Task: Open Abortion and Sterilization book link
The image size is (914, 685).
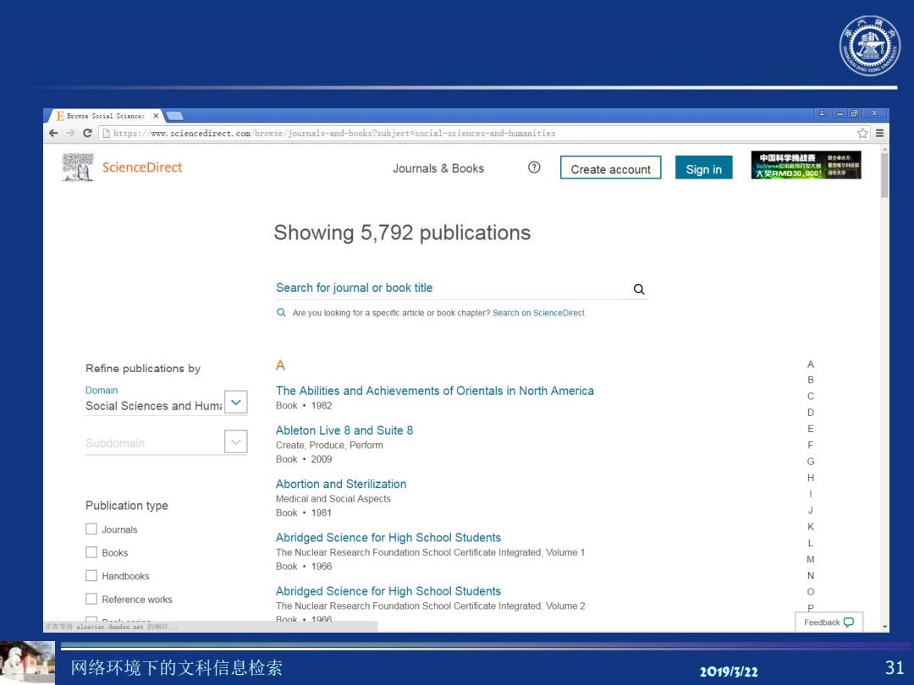Action: pyautogui.click(x=341, y=484)
